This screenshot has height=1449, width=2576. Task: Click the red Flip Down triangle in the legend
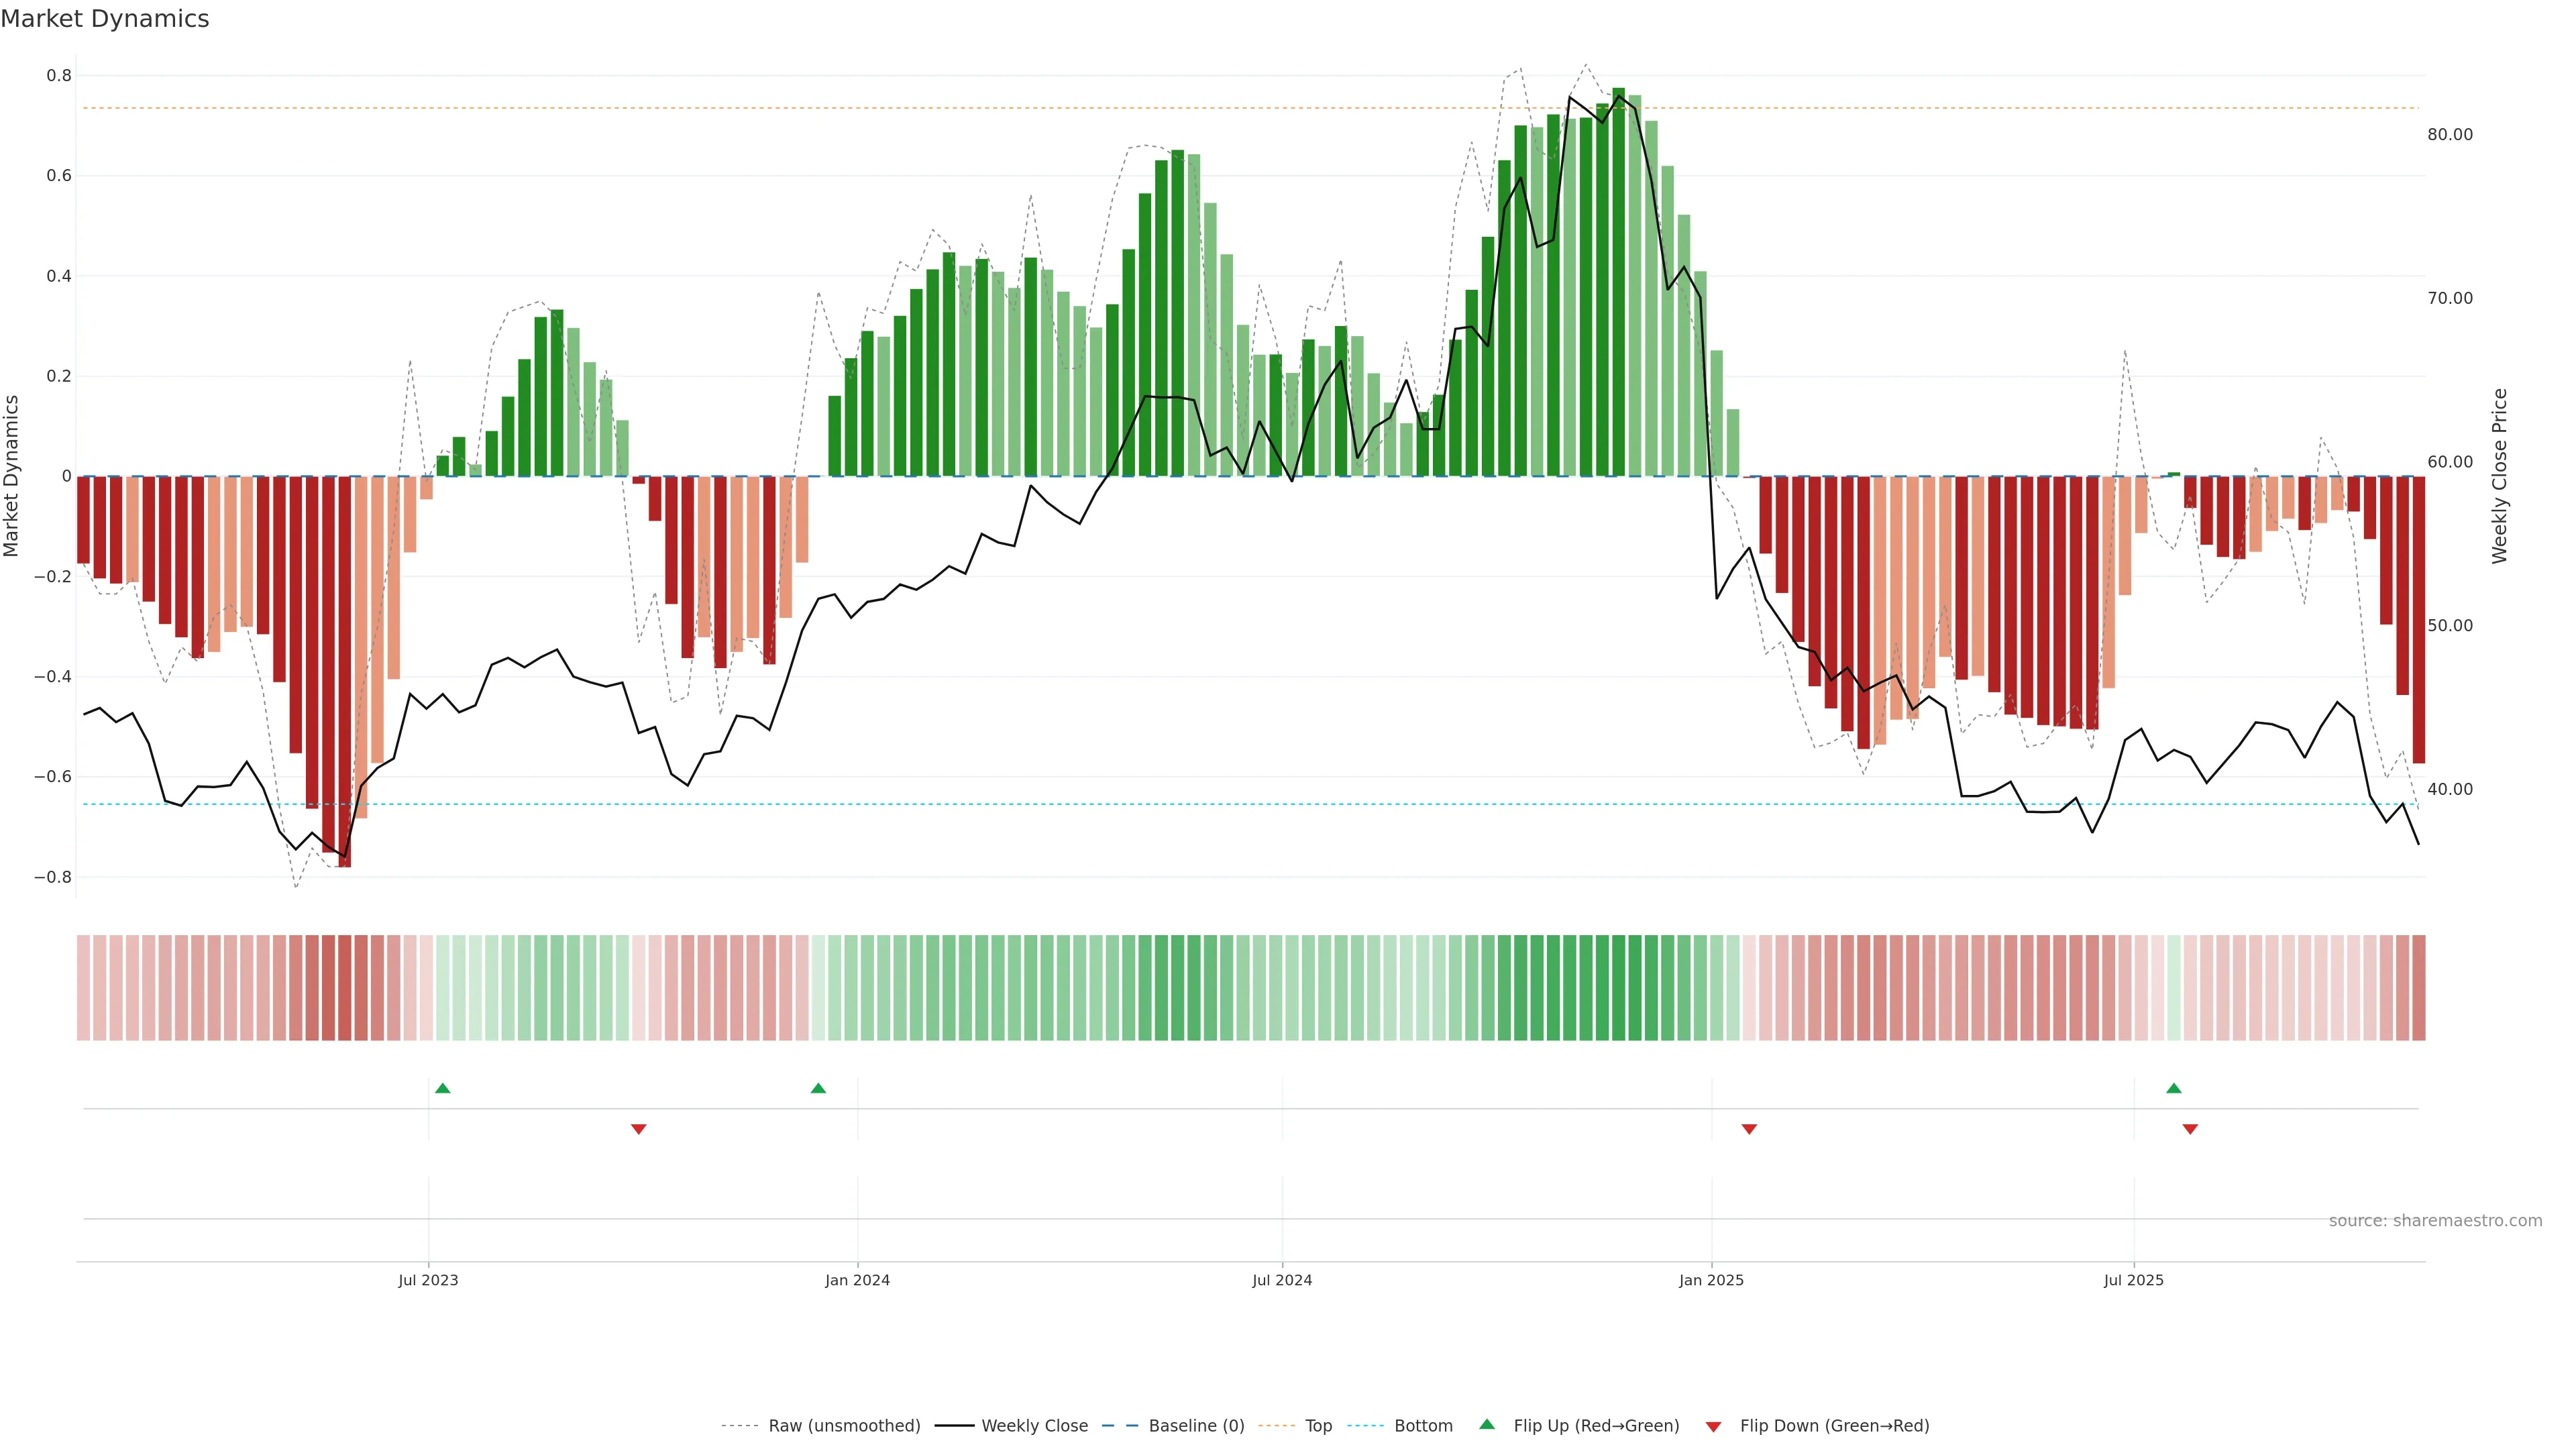pos(1713,1427)
